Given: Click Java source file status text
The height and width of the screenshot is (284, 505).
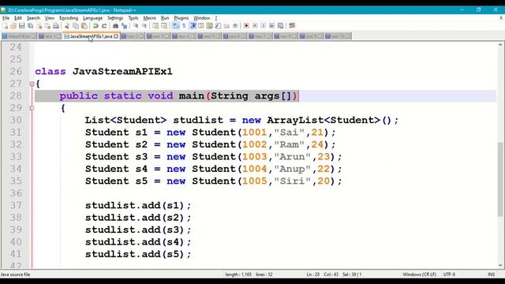Looking at the screenshot, I should 15,275.
